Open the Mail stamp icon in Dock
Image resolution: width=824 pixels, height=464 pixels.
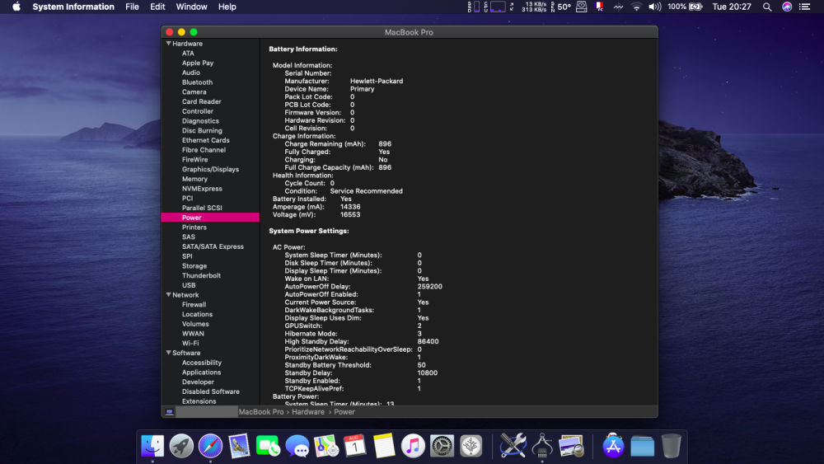tap(239, 446)
